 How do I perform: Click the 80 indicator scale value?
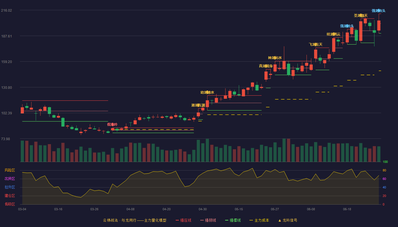pos(384,170)
